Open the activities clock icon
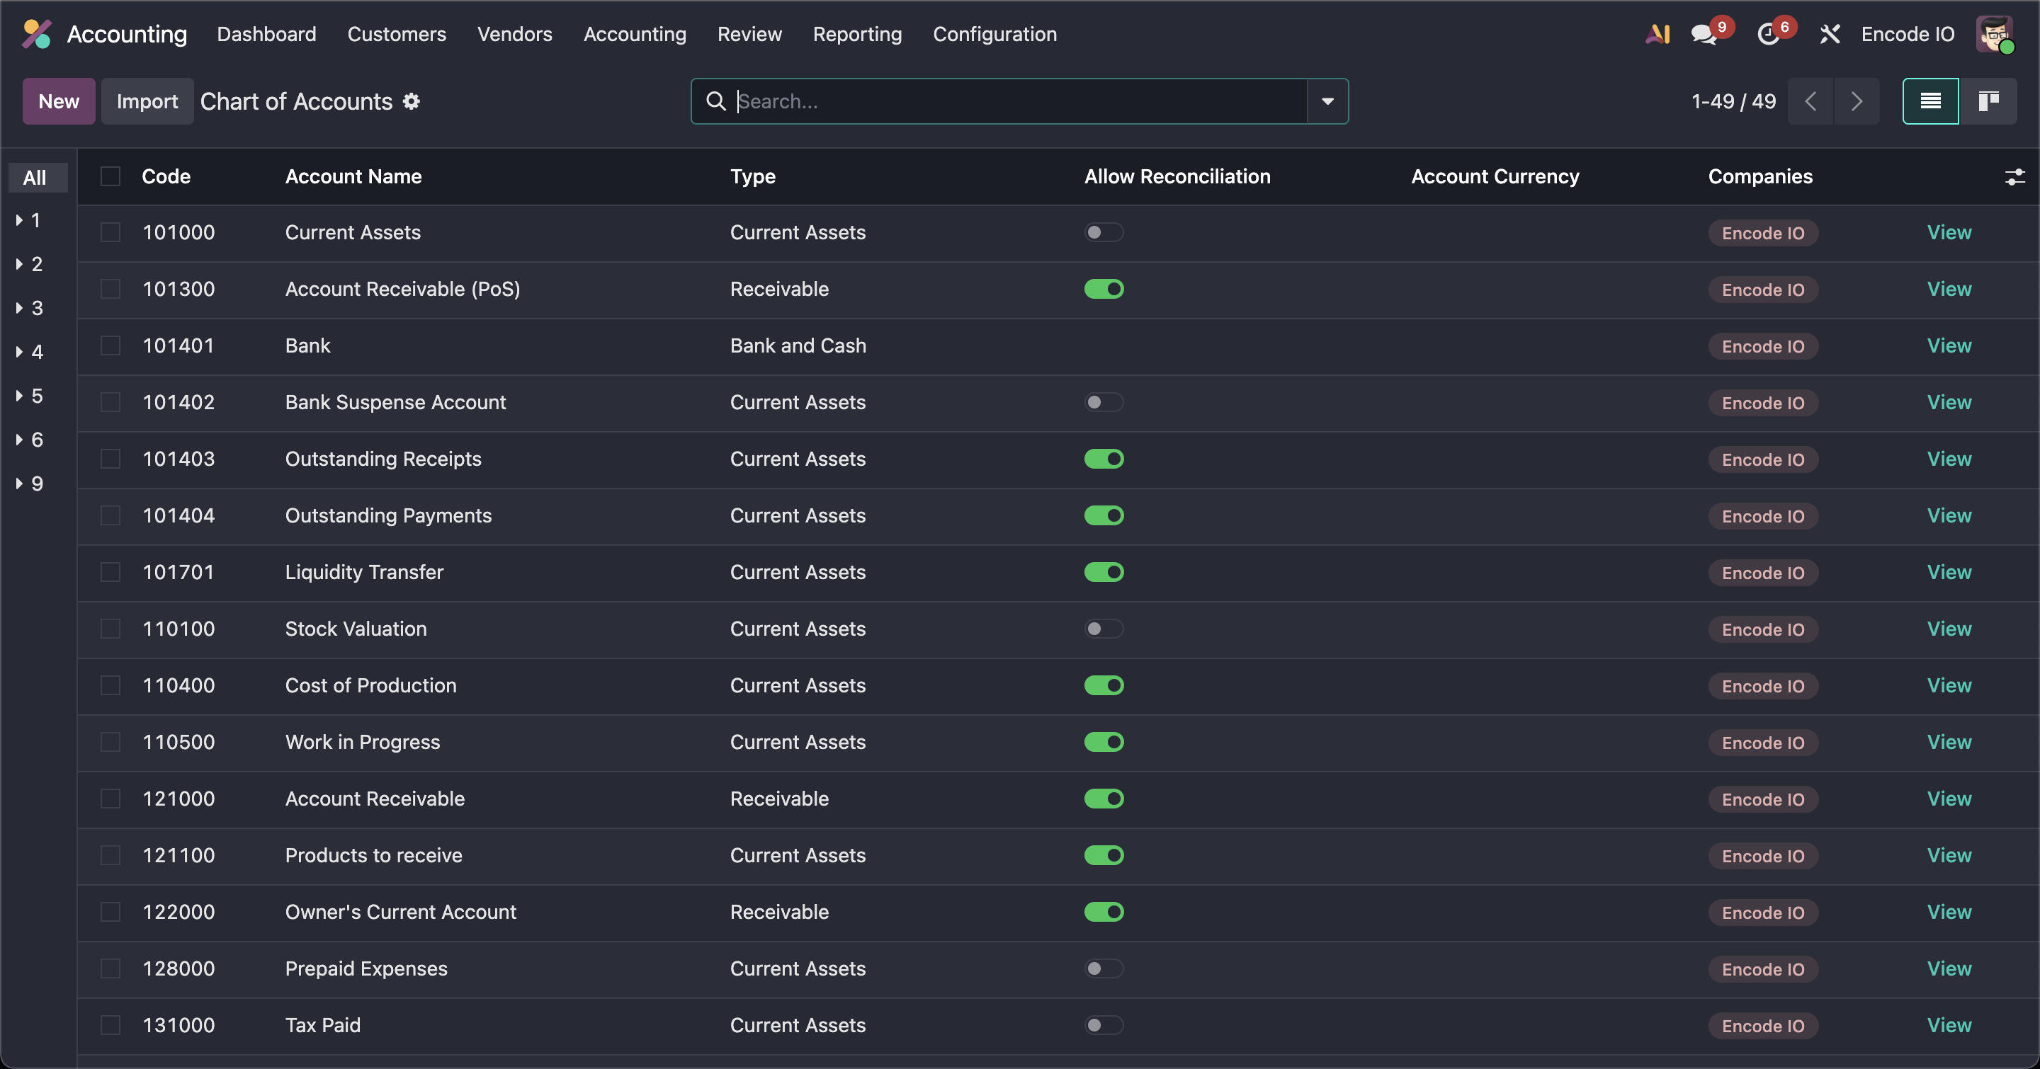Screen dimensions: 2040x1069 tap(1767, 34)
